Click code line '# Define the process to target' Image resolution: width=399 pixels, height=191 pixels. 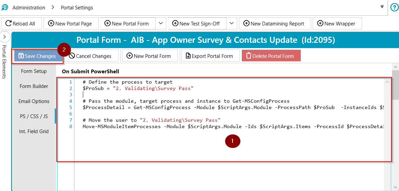click(128, 82)
